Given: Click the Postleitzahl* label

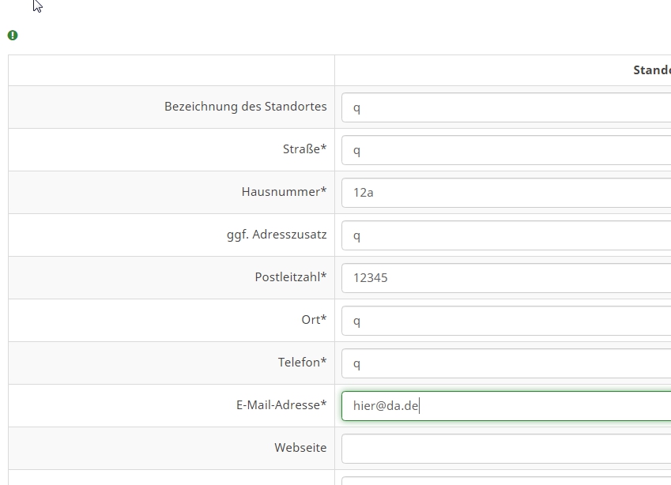Looking at the screenshot, I should coord(291,277).
